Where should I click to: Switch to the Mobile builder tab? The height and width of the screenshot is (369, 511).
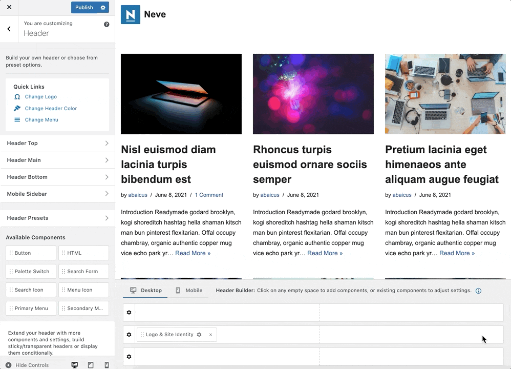[x=189, y=291]
